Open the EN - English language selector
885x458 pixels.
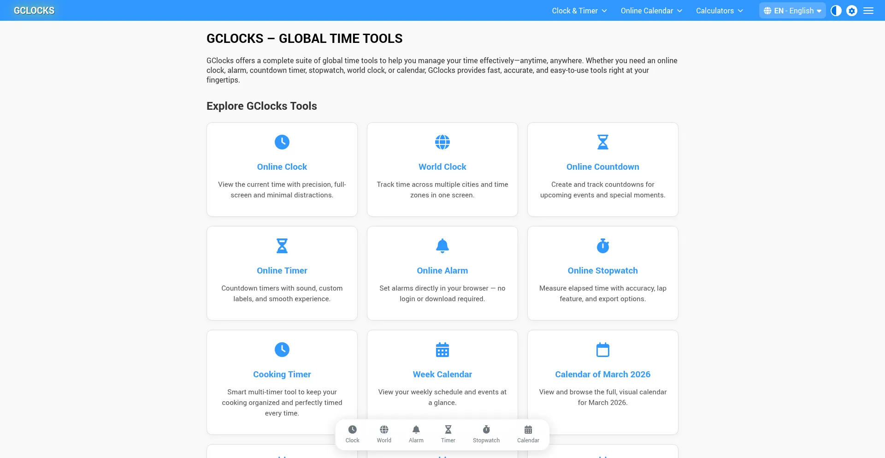pos(792,11)
